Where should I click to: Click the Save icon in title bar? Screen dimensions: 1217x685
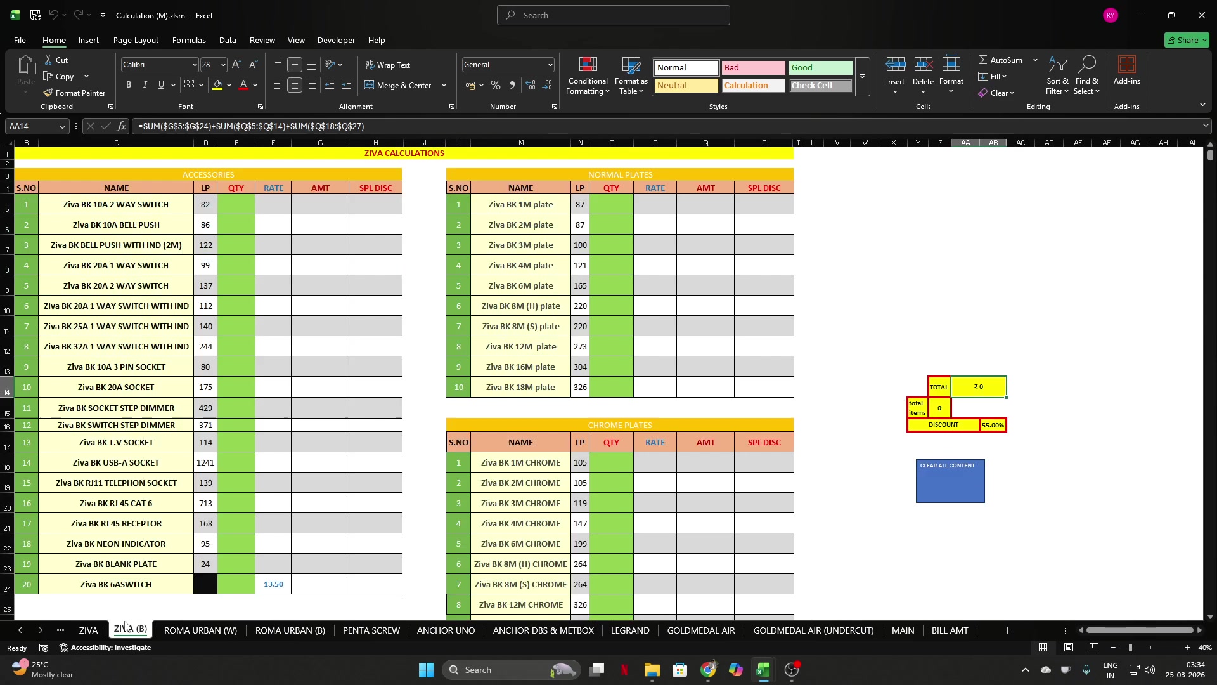tap(35, 15)
